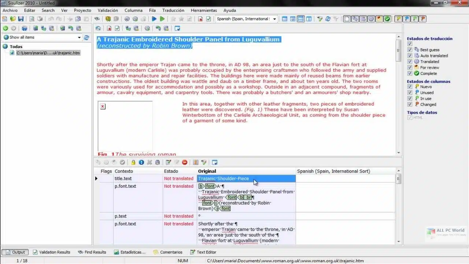
Task: Click the blank page Not translated status button
Action: click(x=347, y=19)
